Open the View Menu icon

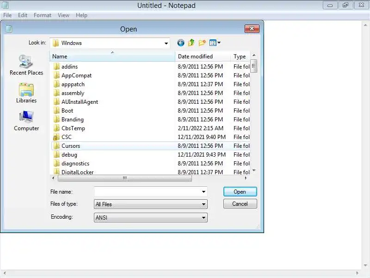215,43
